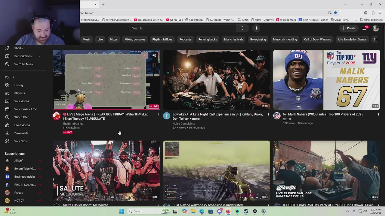Click the '67: Malik Nabers (WR, Giants)' title
Viewport: 385px width, 216px height.
[x=323, y=114]
